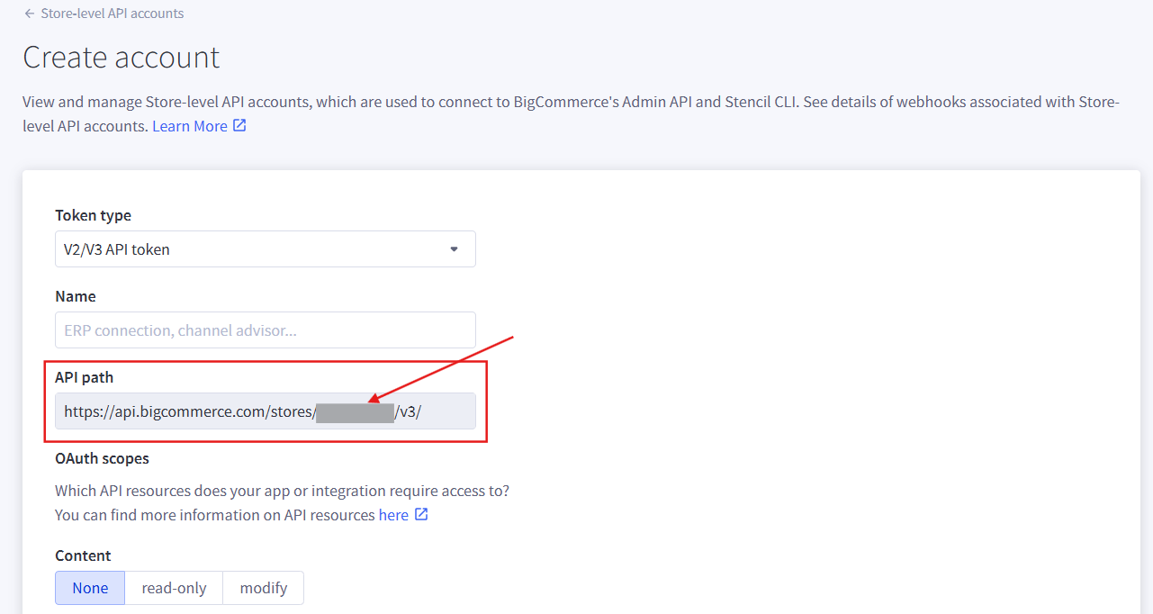Click the Token type caret arrow
This screenshot has width=1153, height=614.
[455, 249]
